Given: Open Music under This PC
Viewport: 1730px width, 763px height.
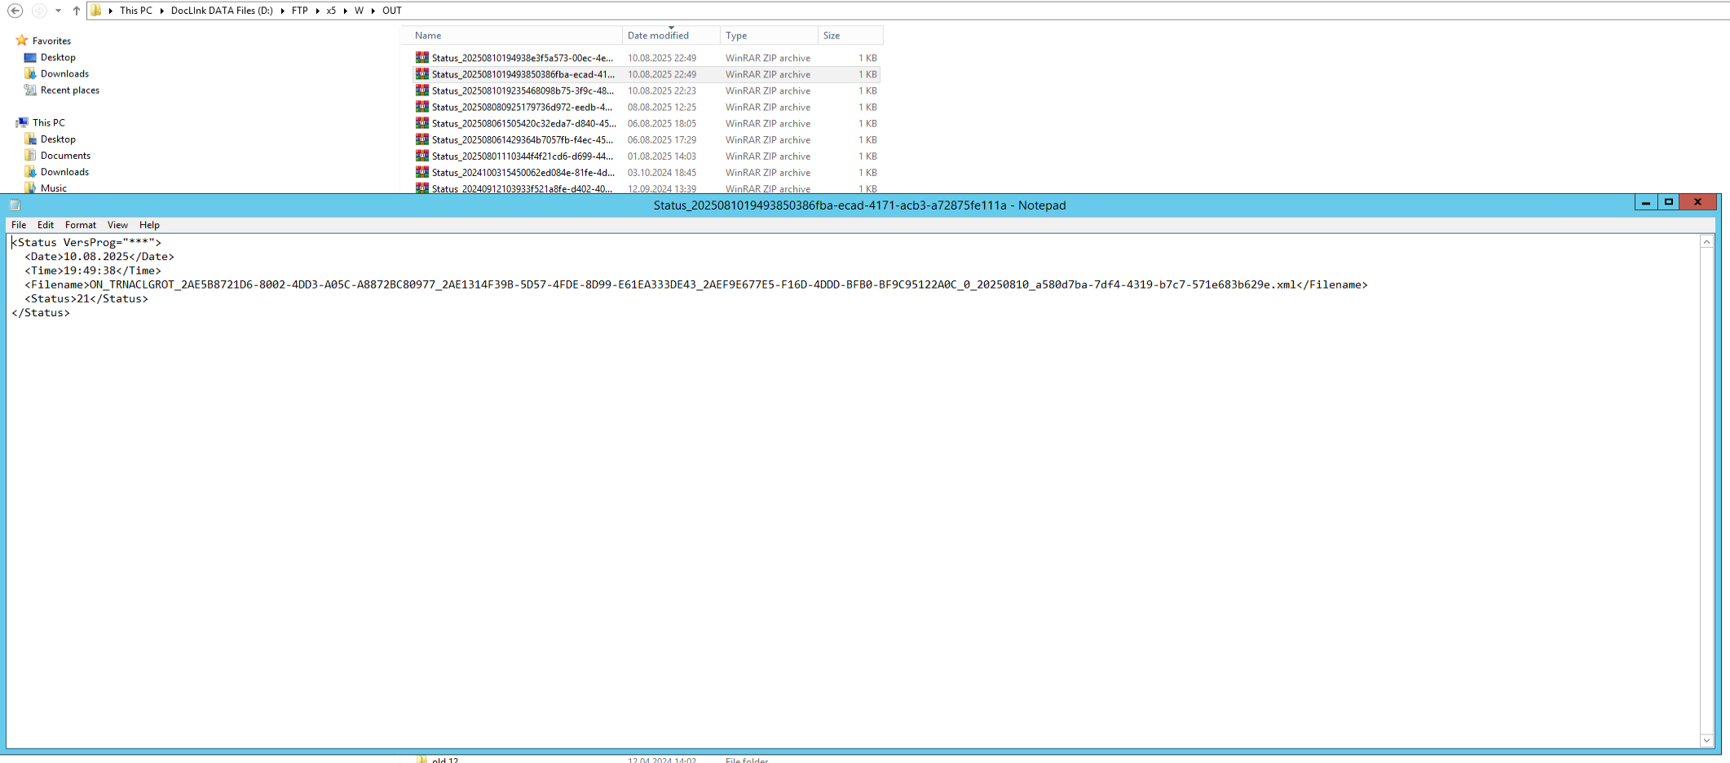Looking at the screenshot, I should (54, 187).
